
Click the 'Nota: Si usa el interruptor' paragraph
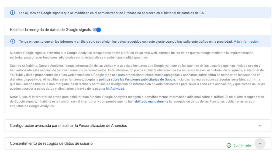click(137, 101)
